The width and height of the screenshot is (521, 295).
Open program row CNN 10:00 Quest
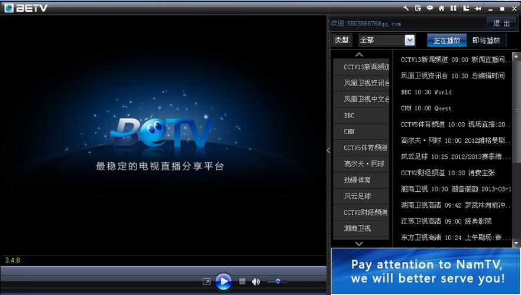coord(426,109)
